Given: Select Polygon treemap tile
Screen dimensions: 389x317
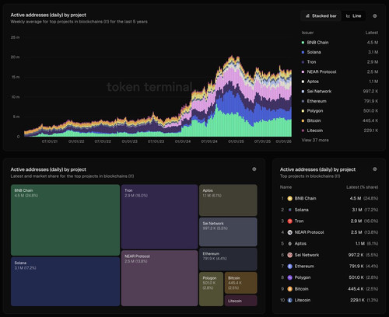Looking at the screenshot, I should pos(211,289).
